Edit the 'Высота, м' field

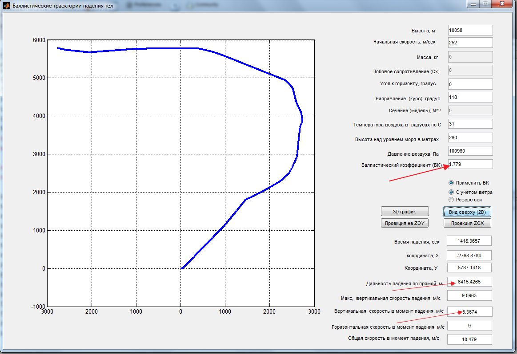click(470, 30)
